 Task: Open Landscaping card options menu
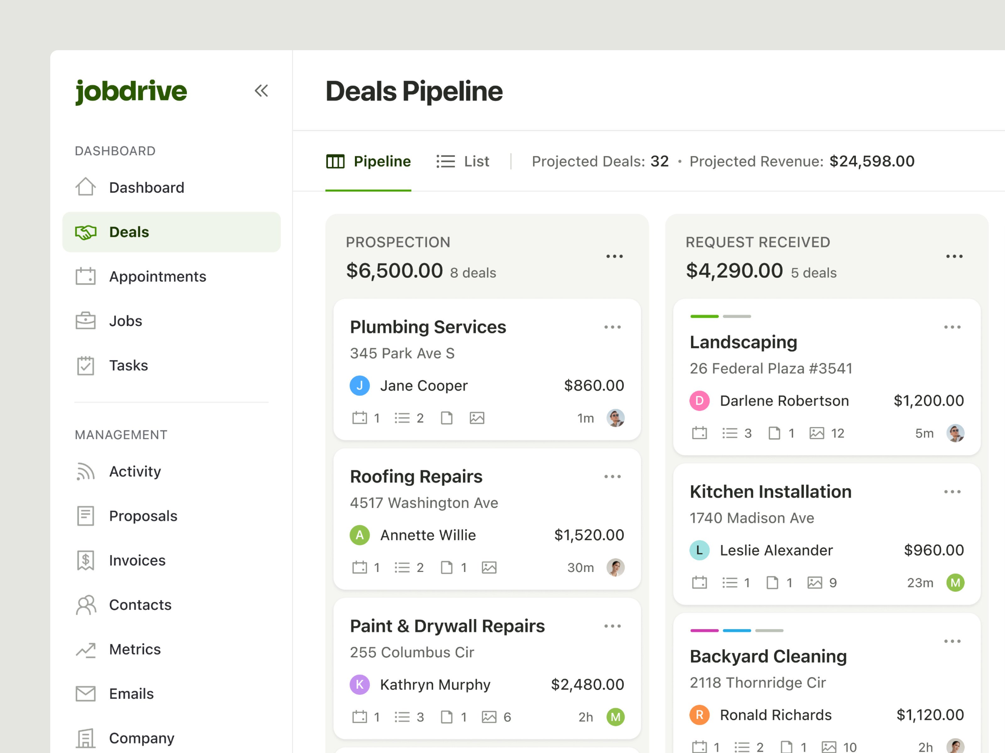point(952,327)
